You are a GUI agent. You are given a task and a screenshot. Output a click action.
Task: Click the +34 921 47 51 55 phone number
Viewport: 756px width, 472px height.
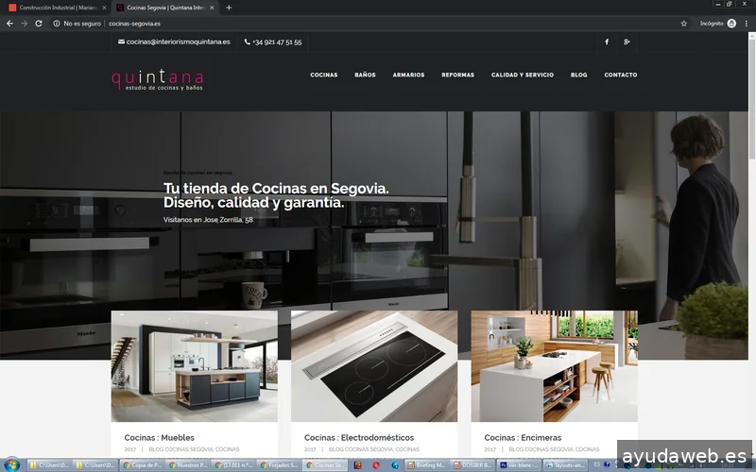(273, 42)
